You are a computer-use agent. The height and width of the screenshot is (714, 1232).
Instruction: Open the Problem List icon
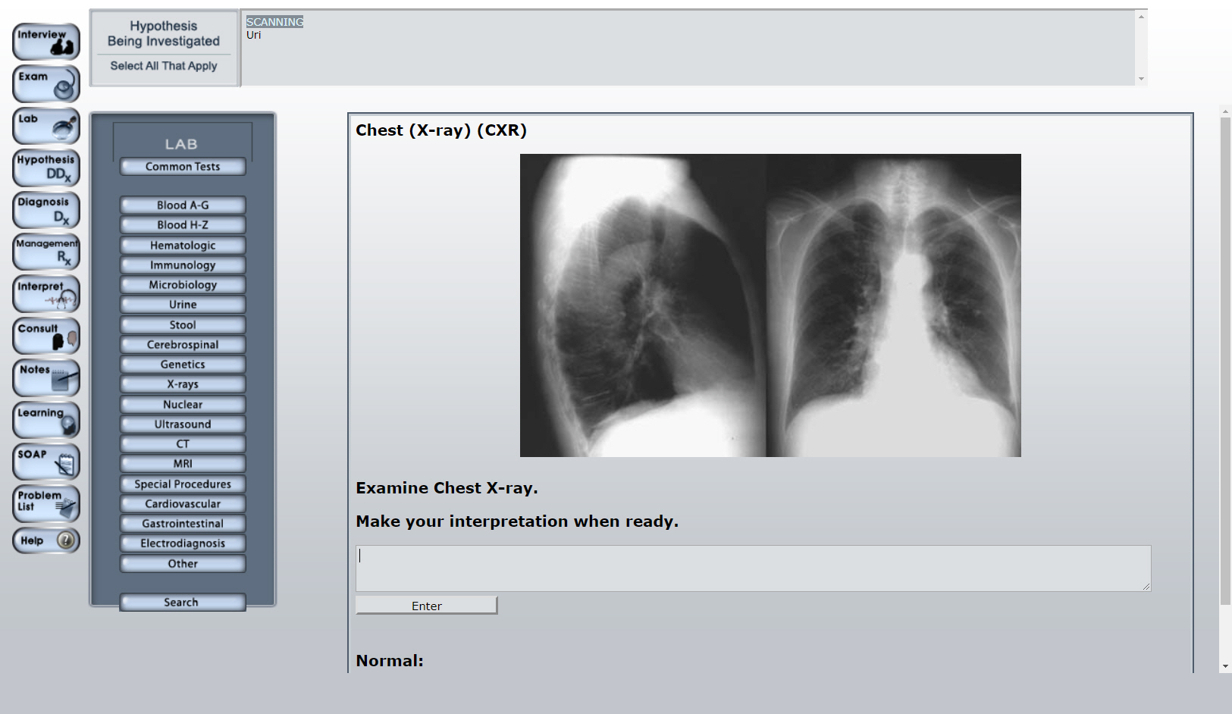pyautogui.click(x=46, y=503)
